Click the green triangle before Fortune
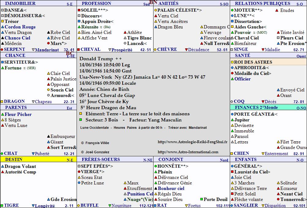The image size is (307, 208). pos(2,68)
